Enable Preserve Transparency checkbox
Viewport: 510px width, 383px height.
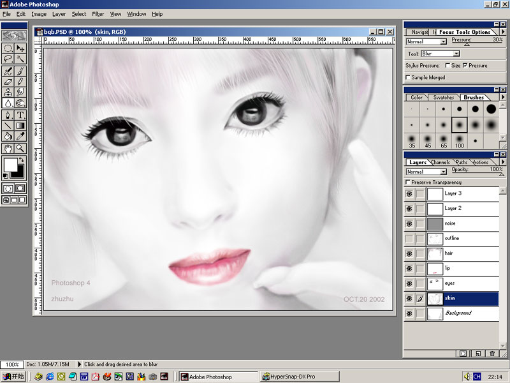408,182
